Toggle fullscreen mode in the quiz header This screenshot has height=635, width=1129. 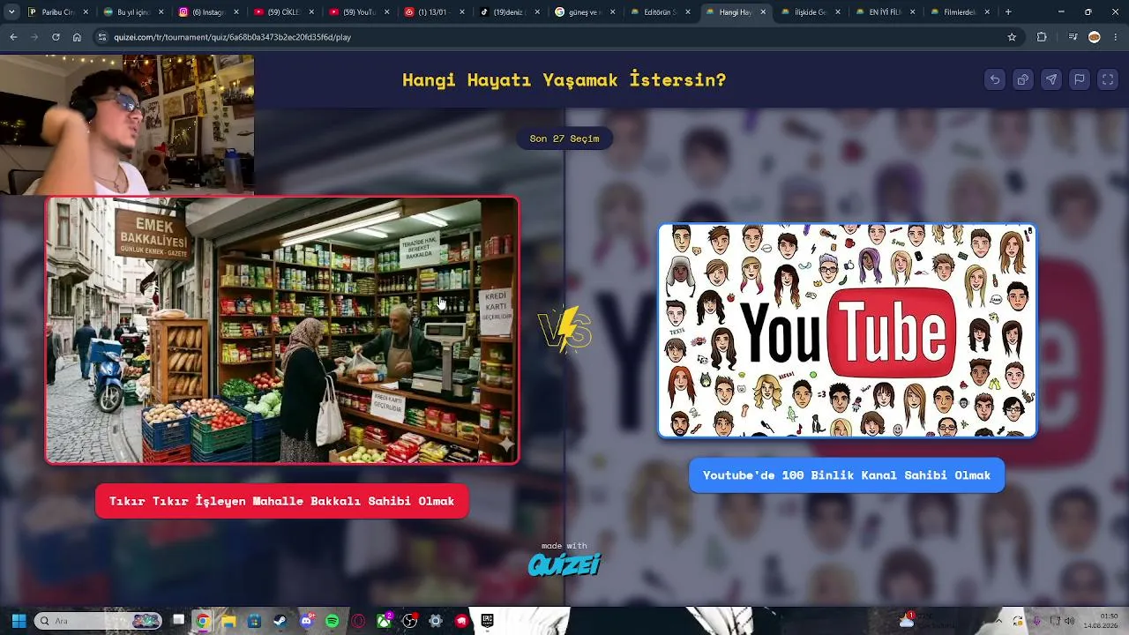point(1108,79)
